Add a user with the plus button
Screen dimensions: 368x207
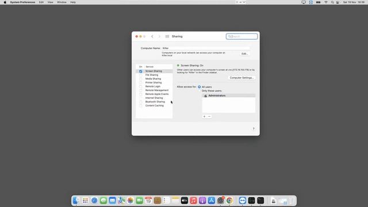(x=204, y=116)
